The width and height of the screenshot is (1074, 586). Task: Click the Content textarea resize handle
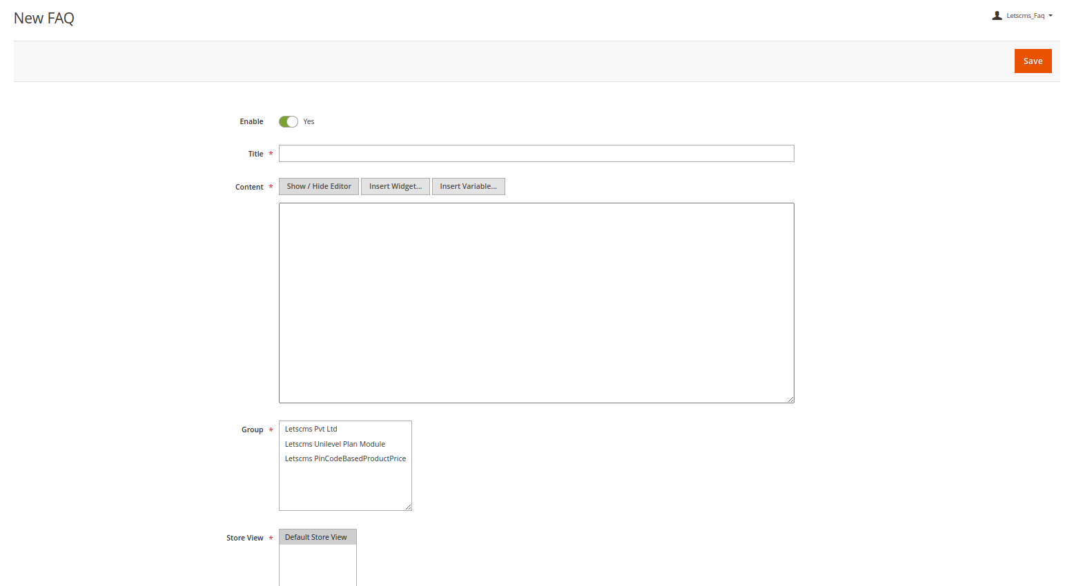(791, 398)
